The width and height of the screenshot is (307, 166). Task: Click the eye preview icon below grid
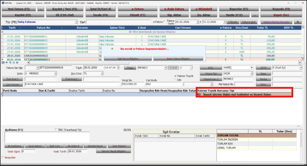(7, 62)
